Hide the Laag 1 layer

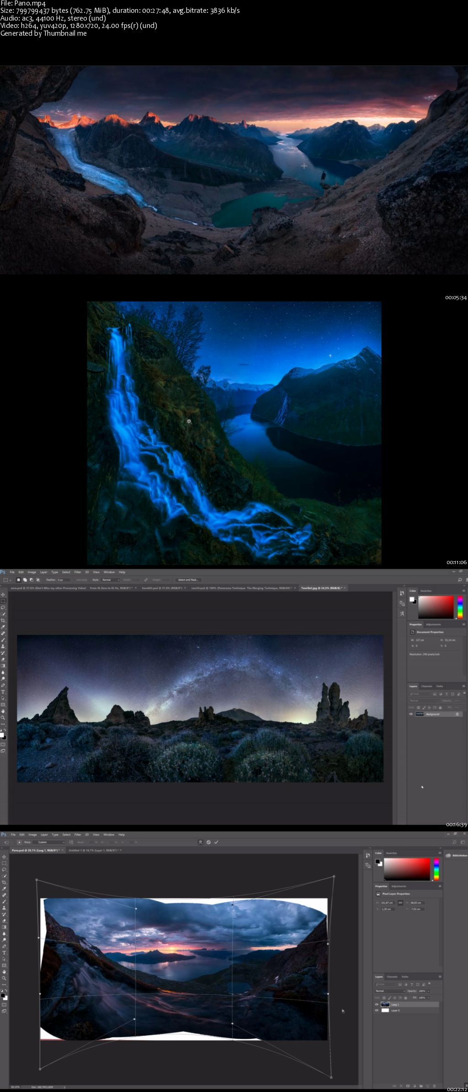[377, 1004]
